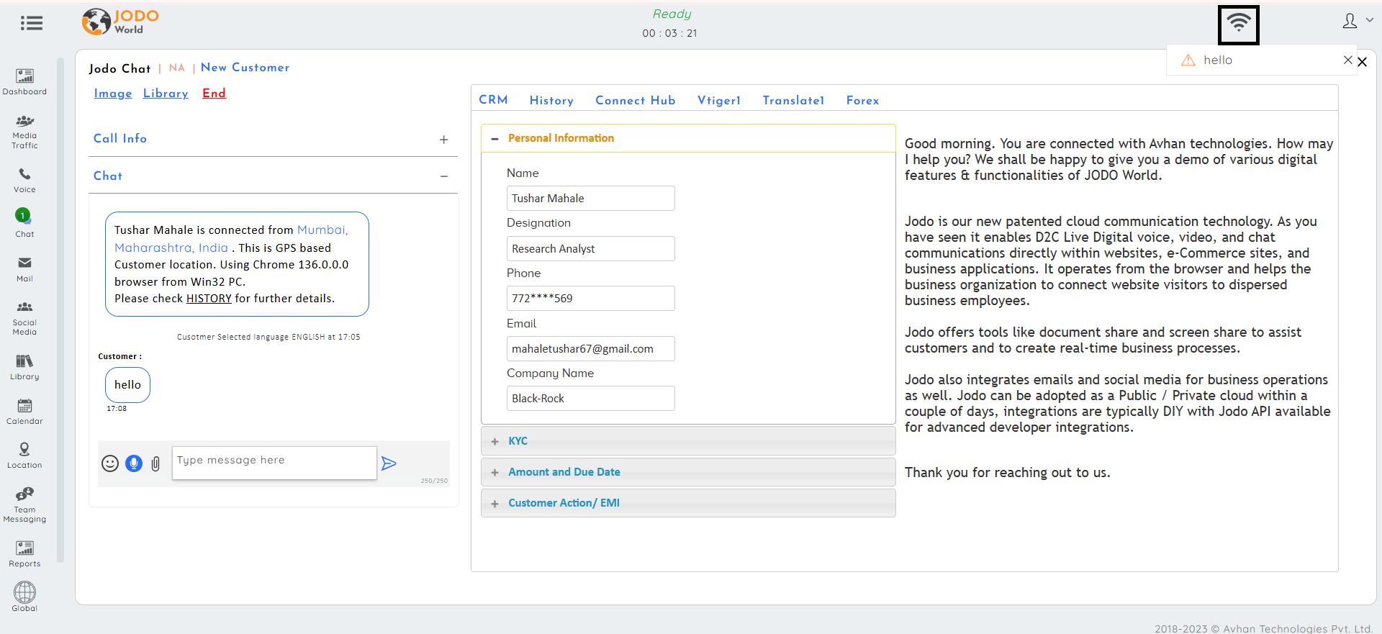Switch to the Forex tab
This screenshot has height=634, width=1382.
862,101
